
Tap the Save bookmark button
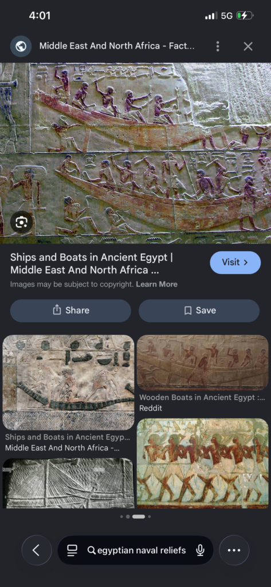point(199,310)
